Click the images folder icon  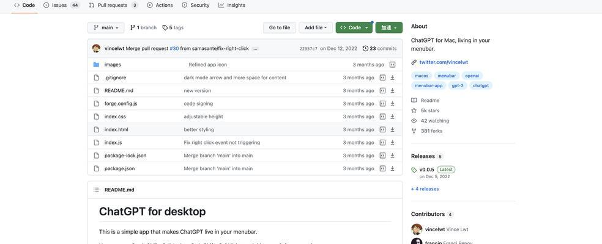click(97, 65)
